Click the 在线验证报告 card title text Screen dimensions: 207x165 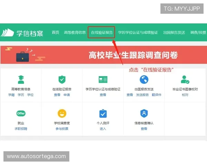pyautogui.click(x=62, y=89)
